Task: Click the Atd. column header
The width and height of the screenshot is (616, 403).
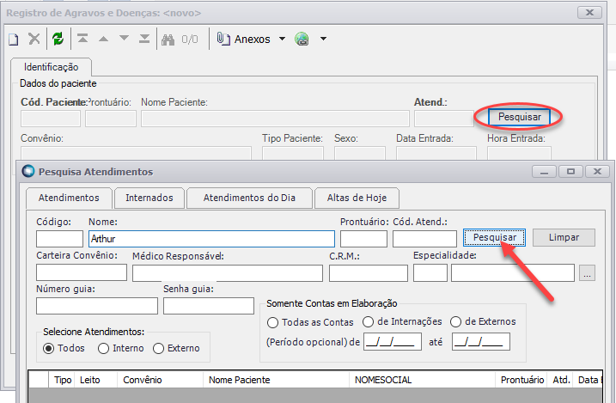Action: (561, 380)
